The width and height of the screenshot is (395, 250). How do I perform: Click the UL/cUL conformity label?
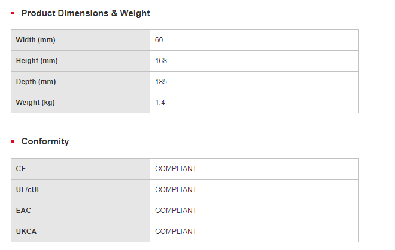pyautogui.click(x=28, y=190)
